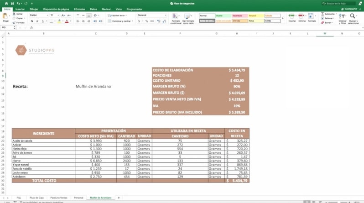Click the Cortar button

(x=19, y=14)
